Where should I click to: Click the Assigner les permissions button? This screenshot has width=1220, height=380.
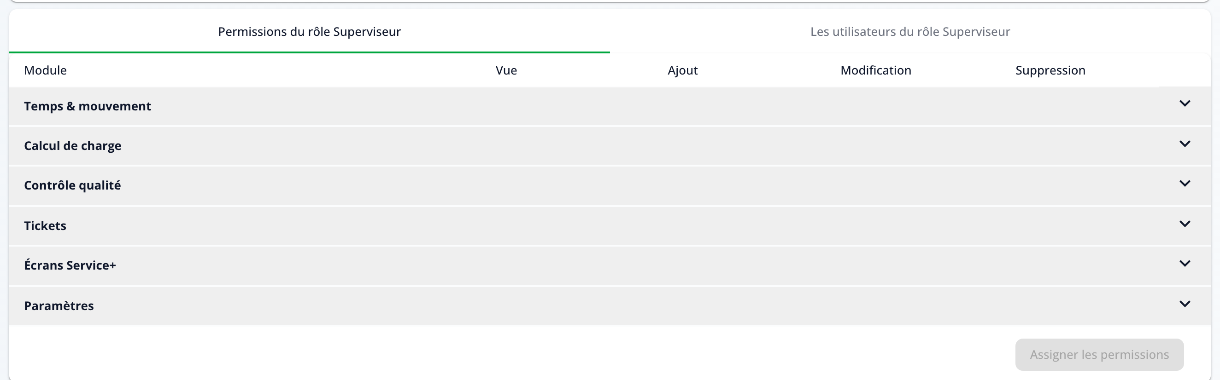coord(1099,355)
